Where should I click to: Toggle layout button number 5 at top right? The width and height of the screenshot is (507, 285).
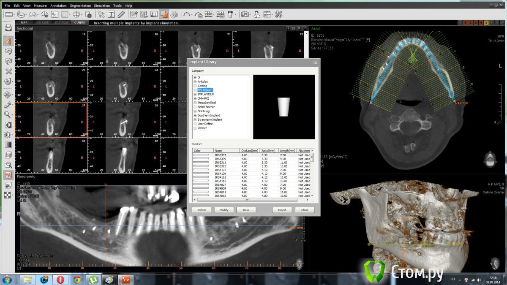click(486, 23)
